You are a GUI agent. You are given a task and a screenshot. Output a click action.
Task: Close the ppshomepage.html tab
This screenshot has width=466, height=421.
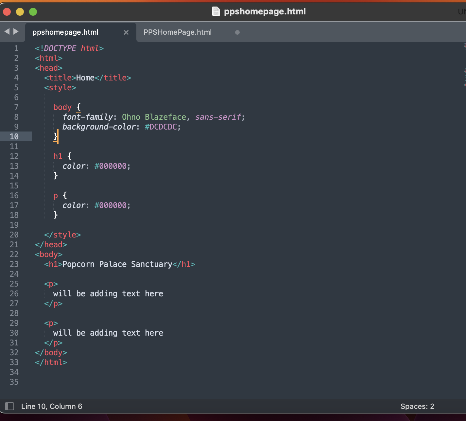pyautogui.click(x=126, y=32)
